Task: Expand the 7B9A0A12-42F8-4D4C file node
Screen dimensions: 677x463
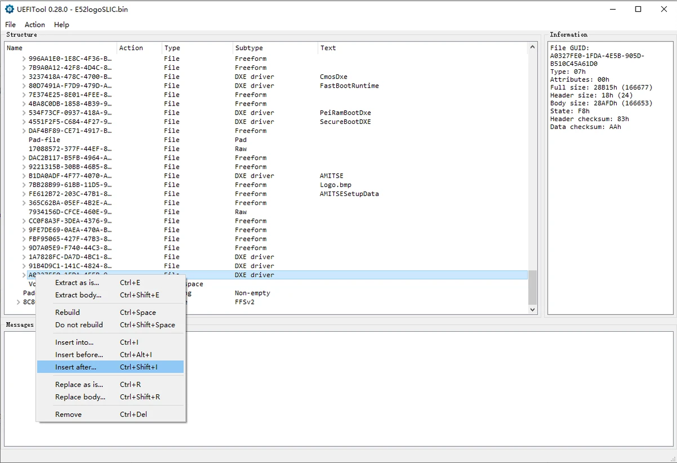Action: click(24, 68)
